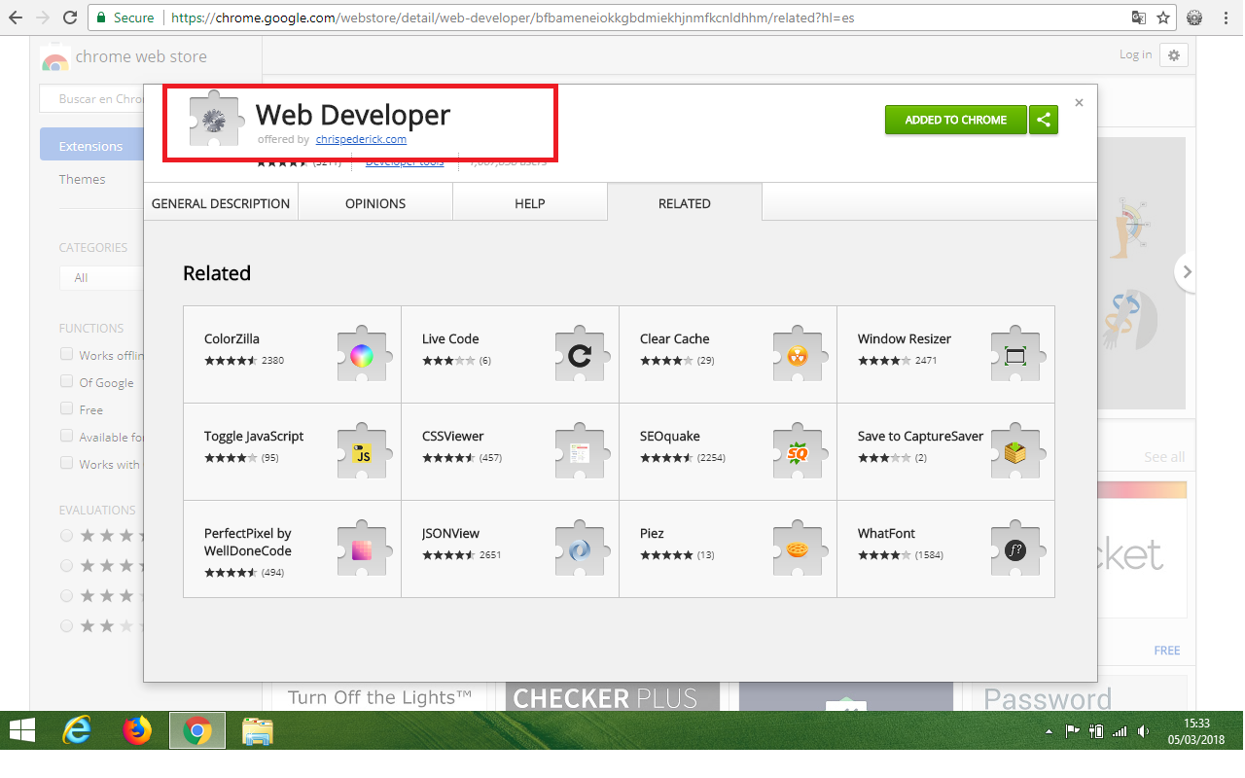
Task: Open the Developer tools category link
Action: click(405, 162)
